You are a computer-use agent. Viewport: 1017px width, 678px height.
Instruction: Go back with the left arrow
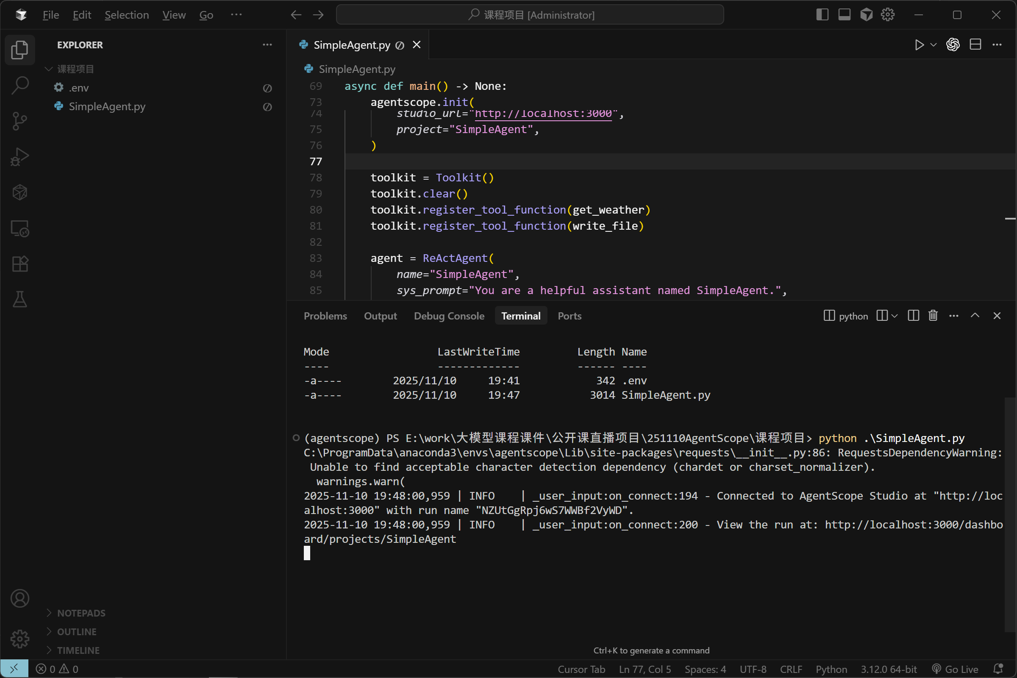[x=296, y=15]
